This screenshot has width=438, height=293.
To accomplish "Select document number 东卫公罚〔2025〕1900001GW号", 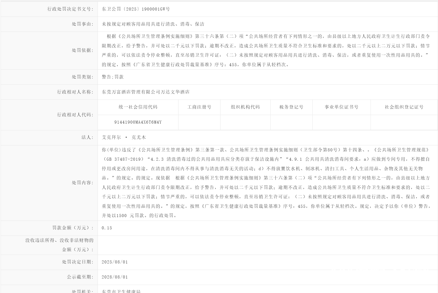I will point(136,9).
